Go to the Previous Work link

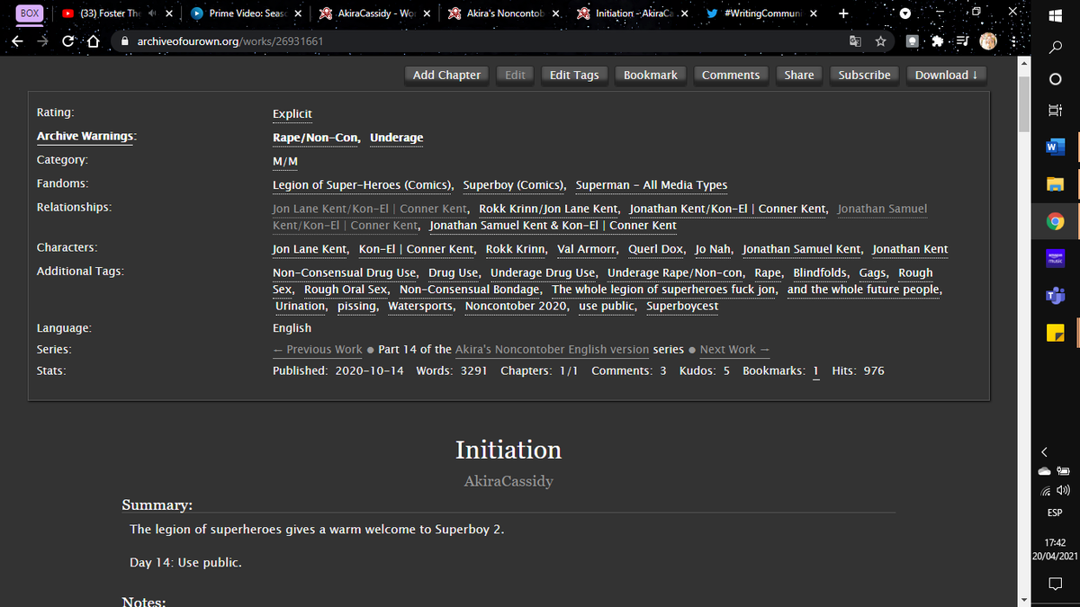317,349
